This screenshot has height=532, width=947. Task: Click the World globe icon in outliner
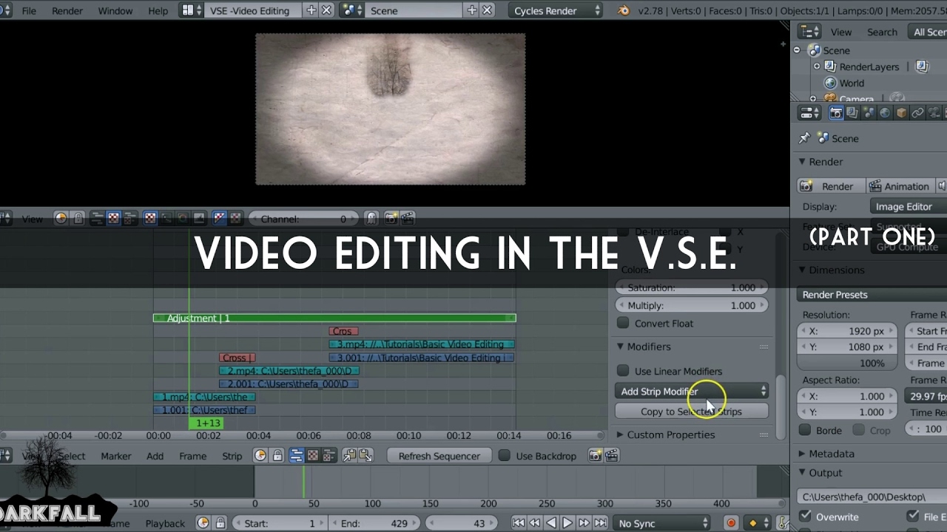[830, 83]
